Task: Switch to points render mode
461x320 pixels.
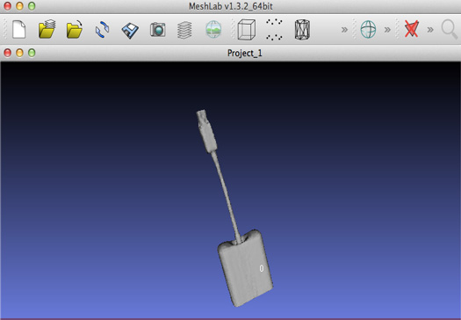Action: coord(274,29)
